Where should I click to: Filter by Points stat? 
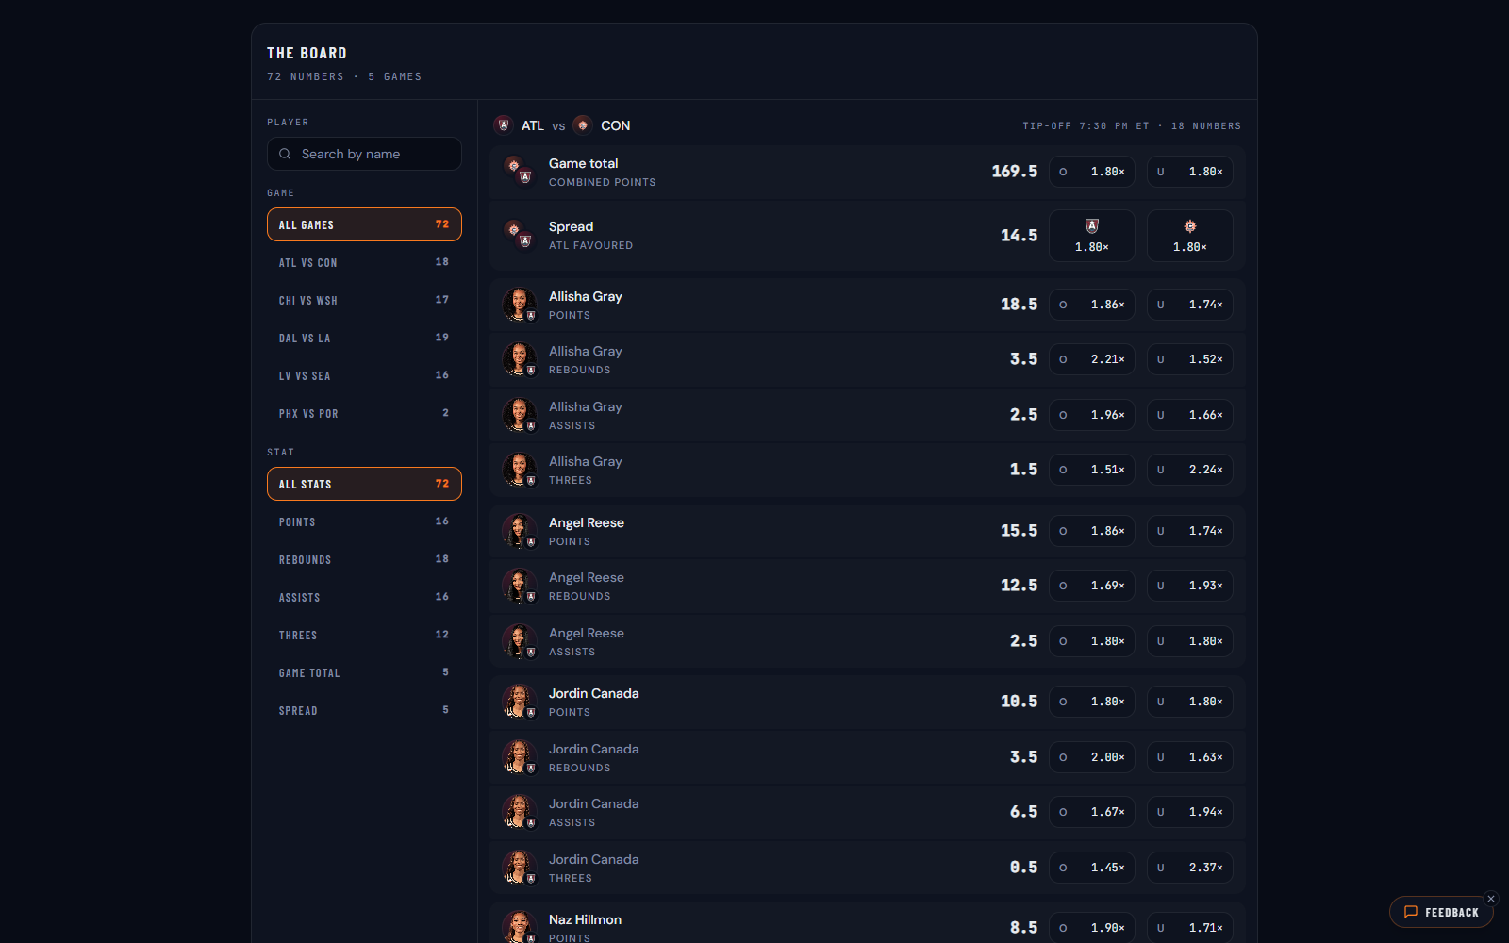click(x=364, y=521)
